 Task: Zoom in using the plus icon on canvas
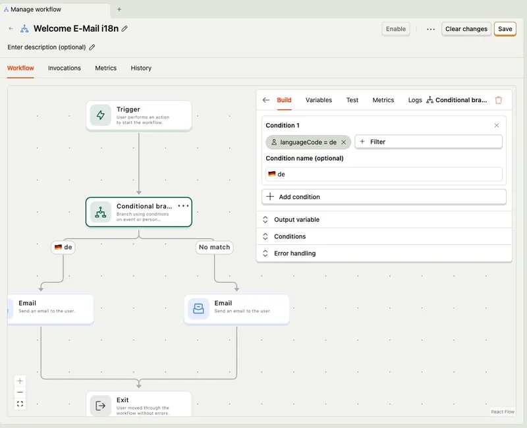point(20,381)
